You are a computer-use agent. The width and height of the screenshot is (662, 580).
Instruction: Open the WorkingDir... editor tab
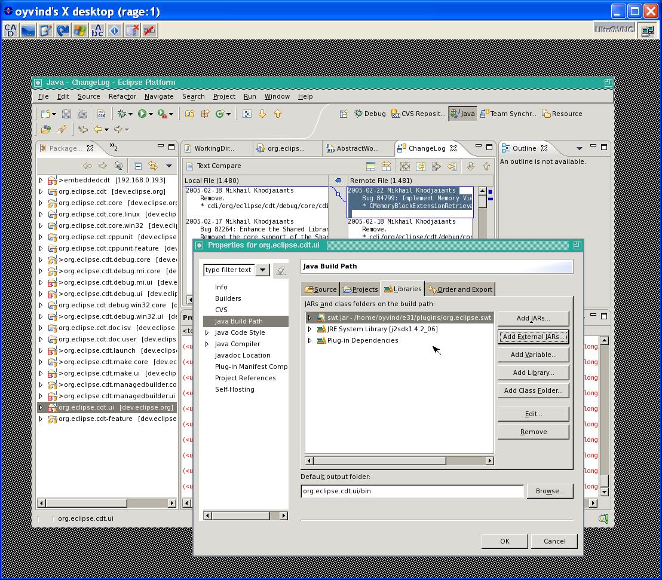(214, 148)
